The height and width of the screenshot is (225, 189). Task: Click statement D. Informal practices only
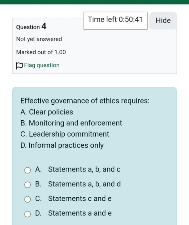coord(62,145)
